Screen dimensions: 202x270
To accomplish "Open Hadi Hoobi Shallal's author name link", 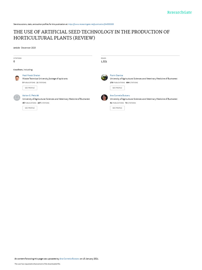I will coord(31,75).
